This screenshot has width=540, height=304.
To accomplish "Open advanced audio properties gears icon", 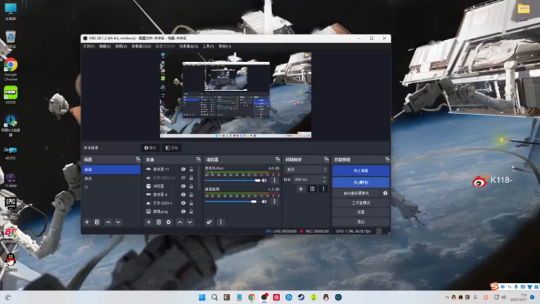I will [x=209, y=222].
